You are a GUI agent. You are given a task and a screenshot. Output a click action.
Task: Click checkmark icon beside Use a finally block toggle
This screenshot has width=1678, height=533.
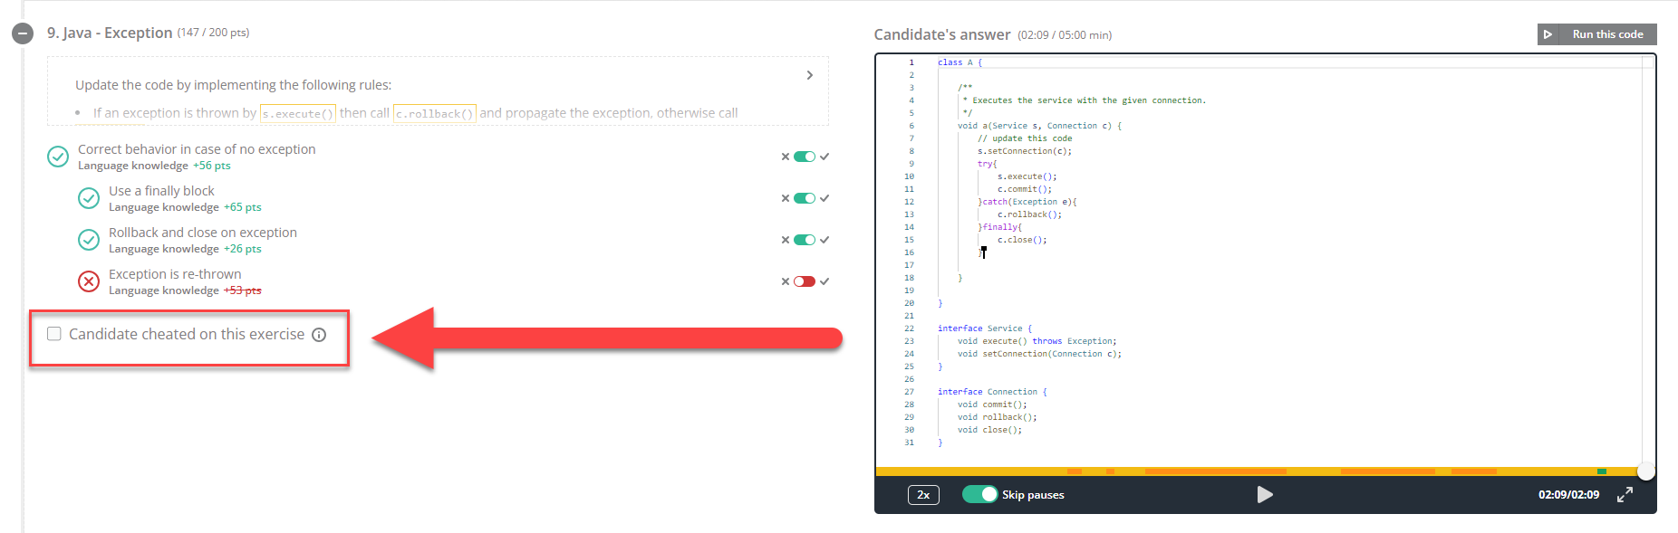[x=825, y=198]
